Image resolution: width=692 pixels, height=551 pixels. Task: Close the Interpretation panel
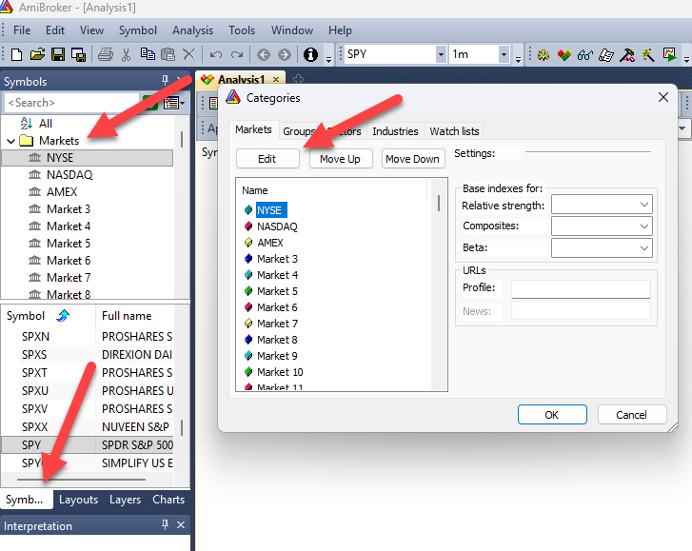181,524
